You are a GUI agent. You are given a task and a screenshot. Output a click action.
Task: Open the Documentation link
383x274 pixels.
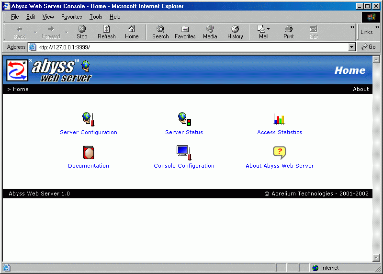pos(89,166)
